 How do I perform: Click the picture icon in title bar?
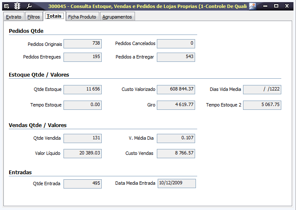pos(252,6)
